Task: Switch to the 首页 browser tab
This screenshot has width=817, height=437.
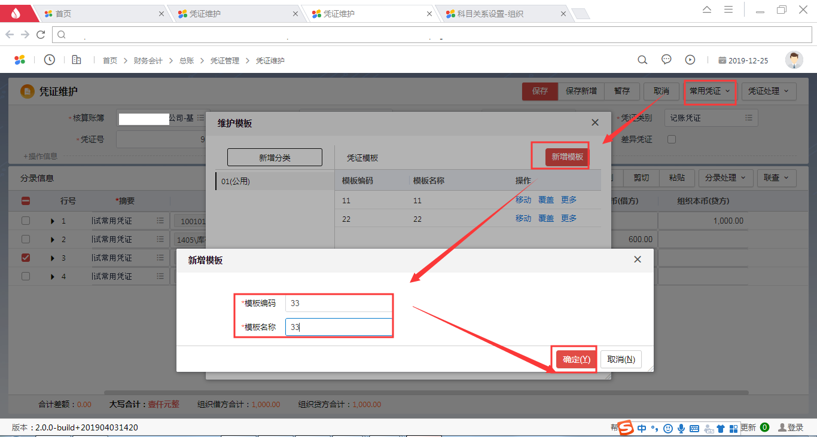Action: [100, 13]
